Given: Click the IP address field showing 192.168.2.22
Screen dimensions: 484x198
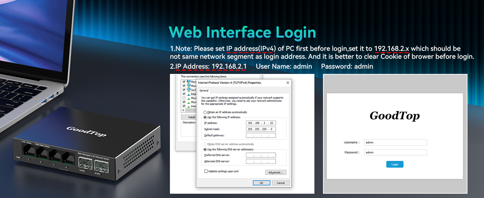Looking at the screenshot, I should coord(261,123).
